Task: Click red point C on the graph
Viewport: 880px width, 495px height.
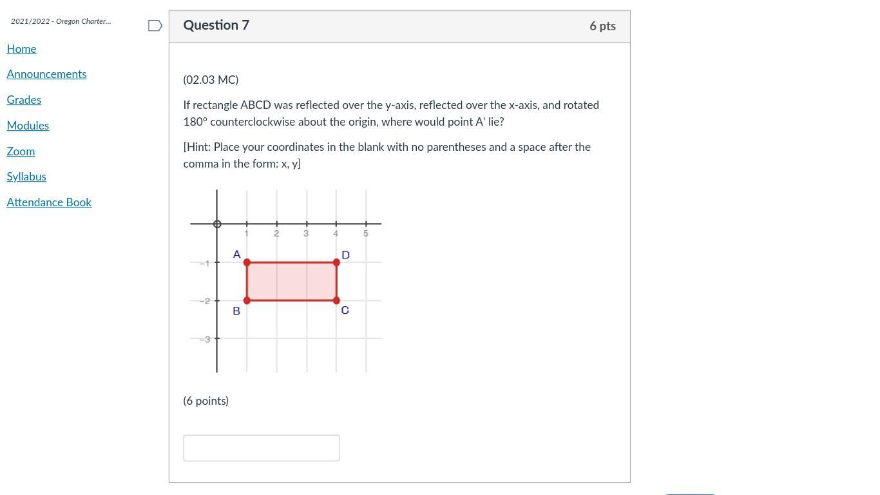Action: tap(336, 300)
